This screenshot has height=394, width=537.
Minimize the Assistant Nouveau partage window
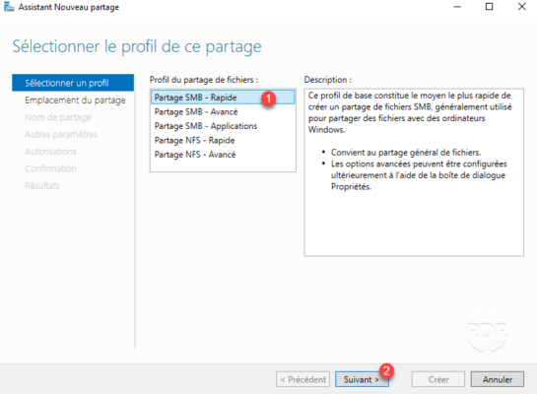457,7
